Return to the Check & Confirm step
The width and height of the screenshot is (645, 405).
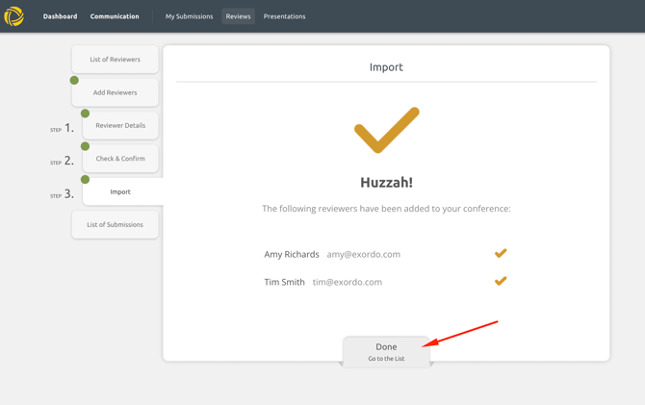120,159
